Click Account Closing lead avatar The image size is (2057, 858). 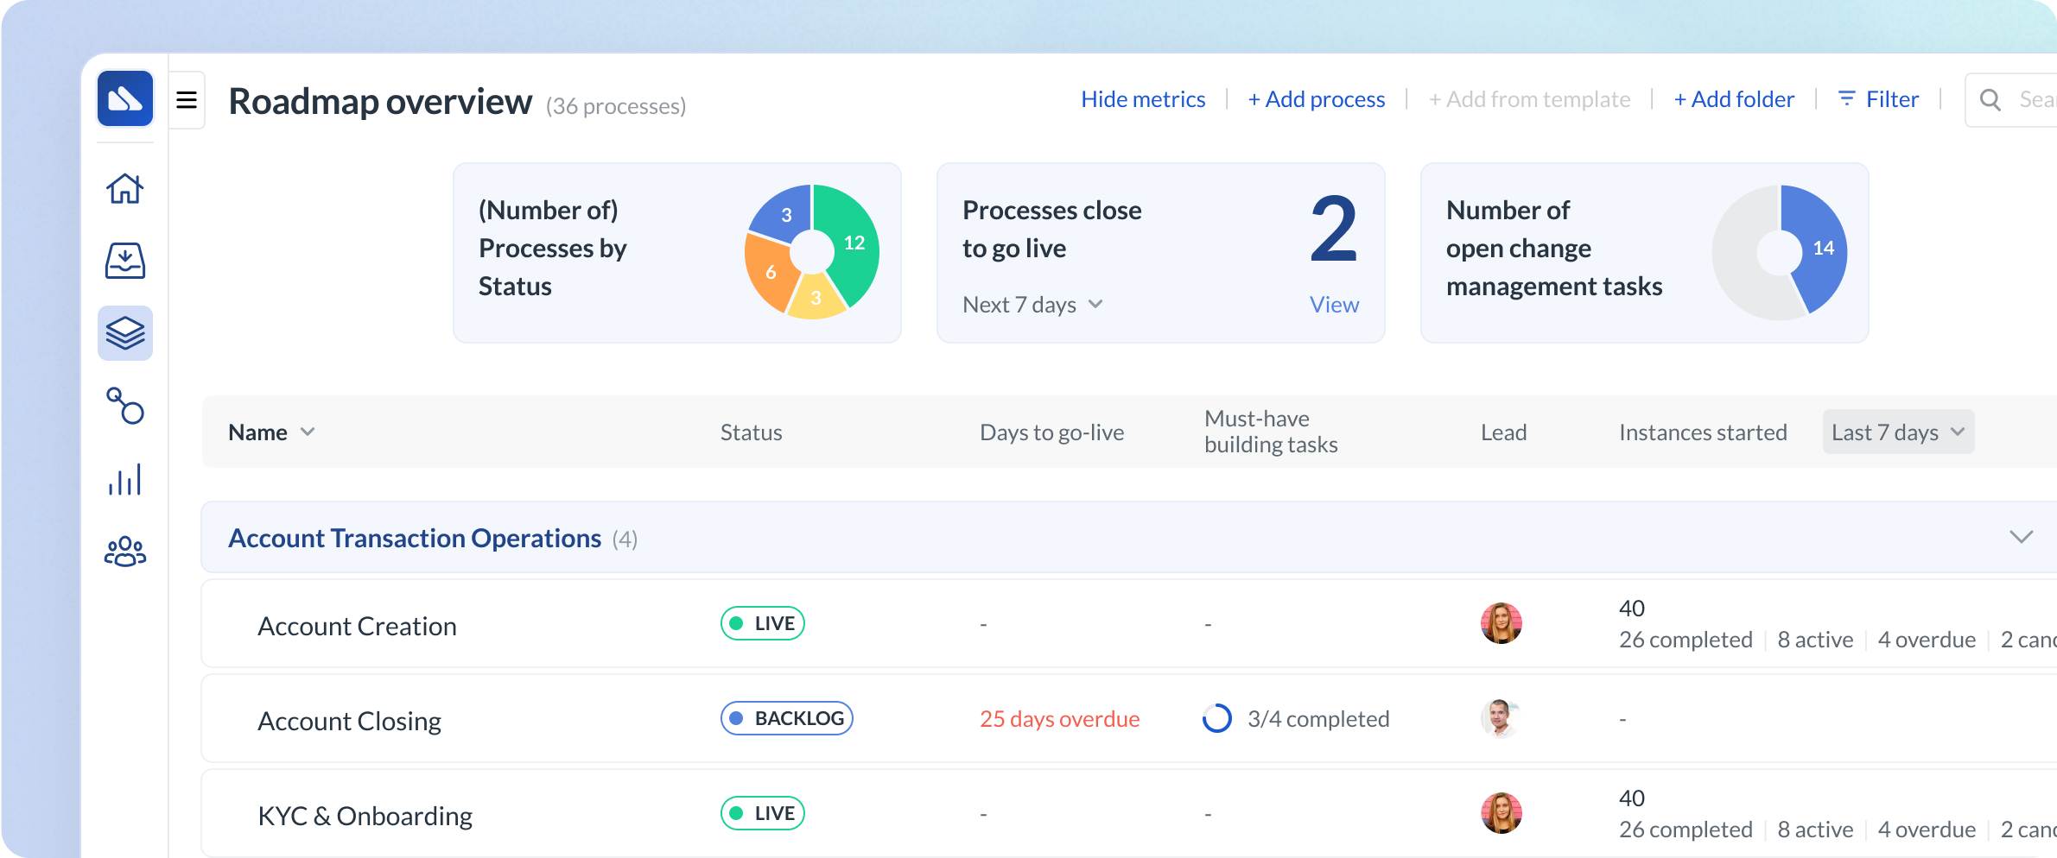click(1501, 718)
